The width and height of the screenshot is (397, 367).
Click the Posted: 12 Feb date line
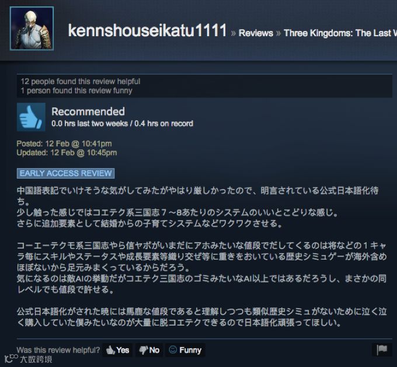tap(64, 144)
